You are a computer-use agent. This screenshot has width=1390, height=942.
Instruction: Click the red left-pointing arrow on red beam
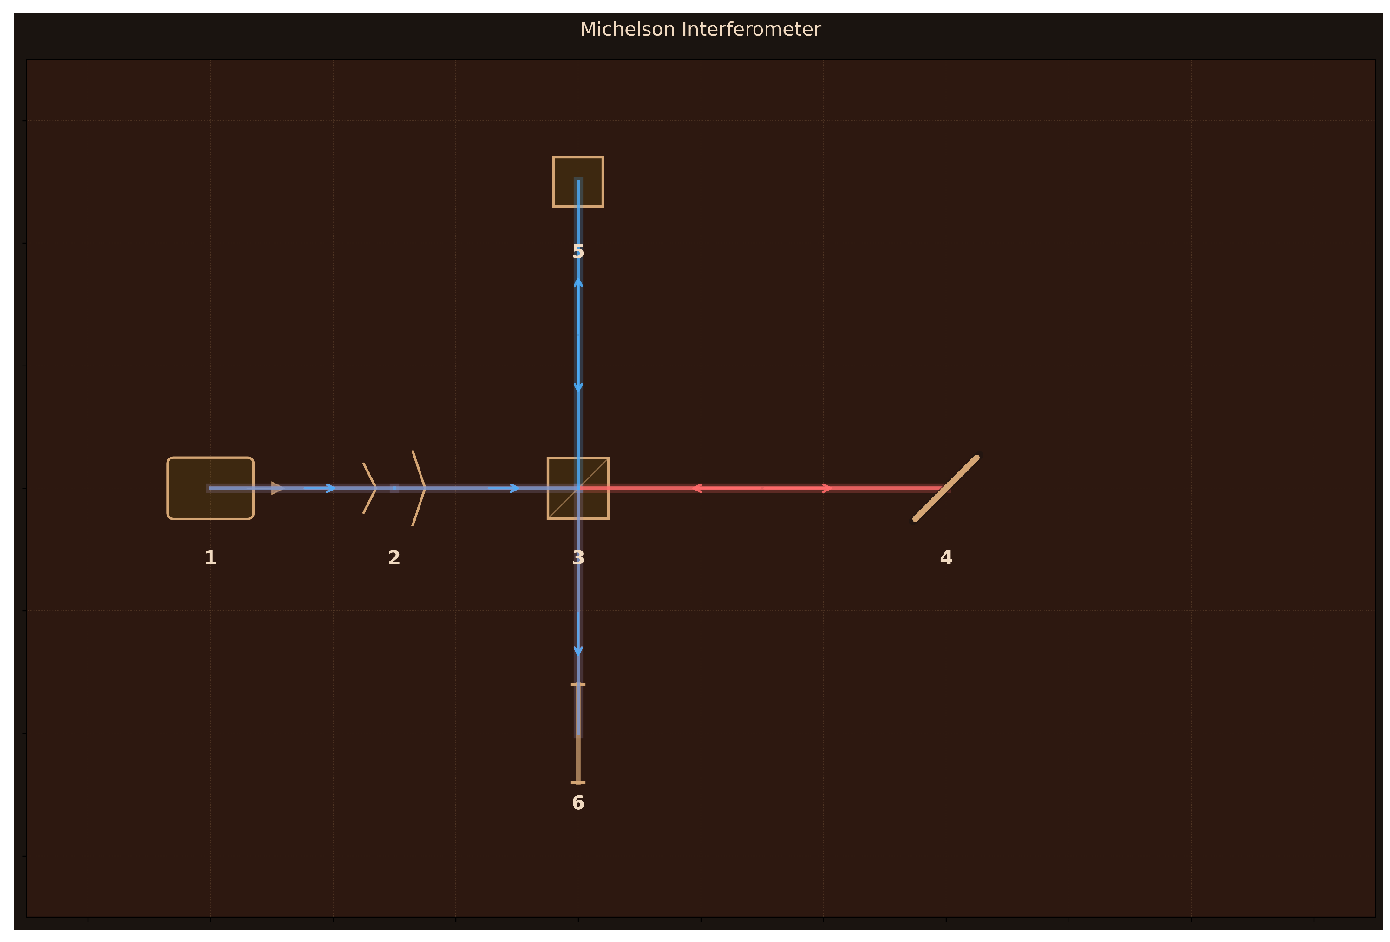pos(697,488)
